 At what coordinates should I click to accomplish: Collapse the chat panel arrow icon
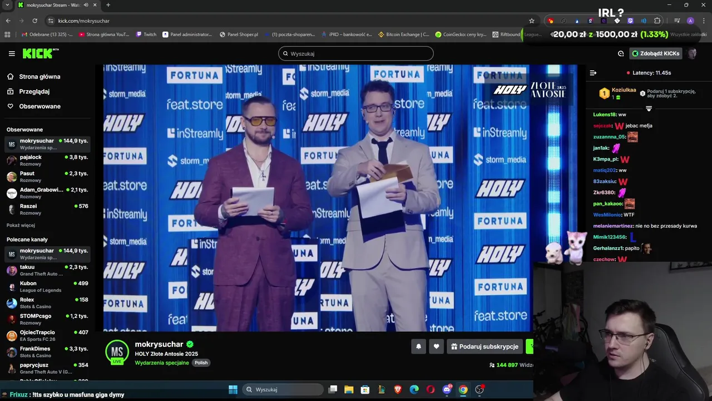point(593,73)
